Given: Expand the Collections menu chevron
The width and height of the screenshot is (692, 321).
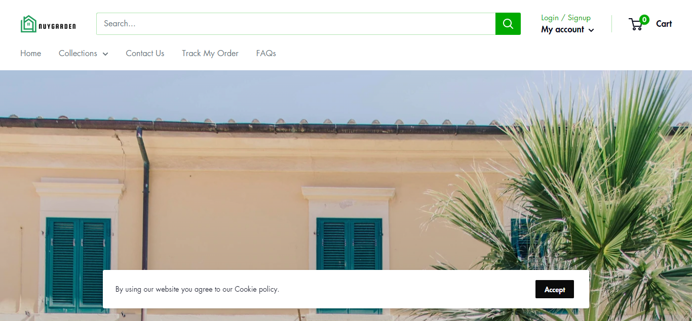Looking at the screenshot, I should (105, 54).
